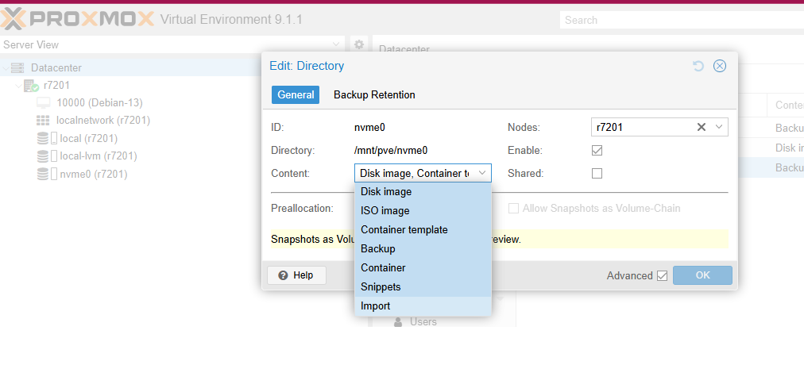Open the Nodes dropdown arrow
Viewport: 804px width, 365px height.
pyautogui.click(x=719, y=127)
